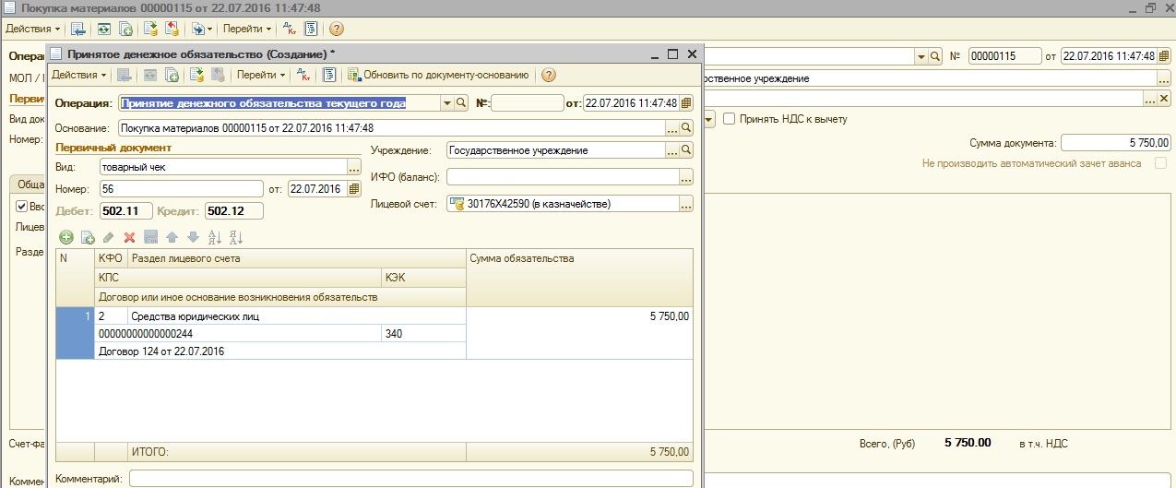Open the create-based-on dropdown icon in Покупка материалов toolbar
Image resolution: width=1176 pixels, height=488 pixels.
click(x=201, y=30)
